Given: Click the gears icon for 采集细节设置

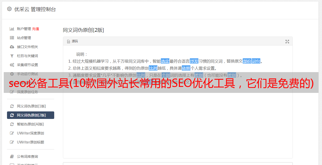Looking at the screenshot, I should click(x=12, y=65).
